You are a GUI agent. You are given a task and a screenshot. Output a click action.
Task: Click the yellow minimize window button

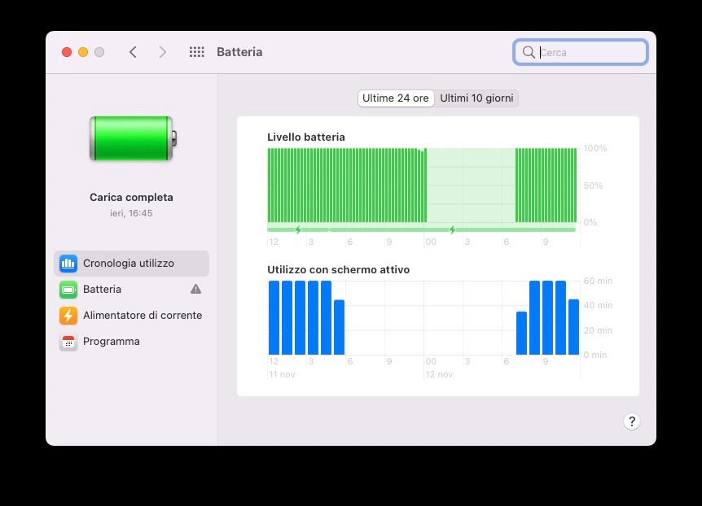click(83, 52)
